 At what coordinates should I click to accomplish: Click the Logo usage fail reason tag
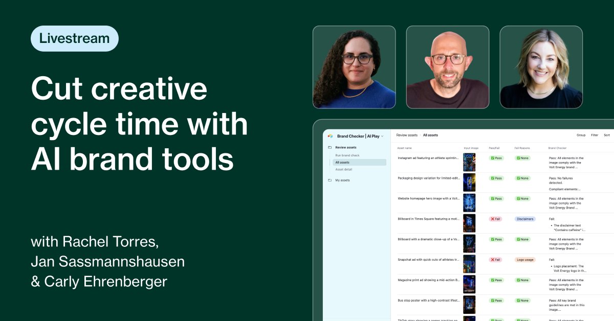tap(525, 260)
